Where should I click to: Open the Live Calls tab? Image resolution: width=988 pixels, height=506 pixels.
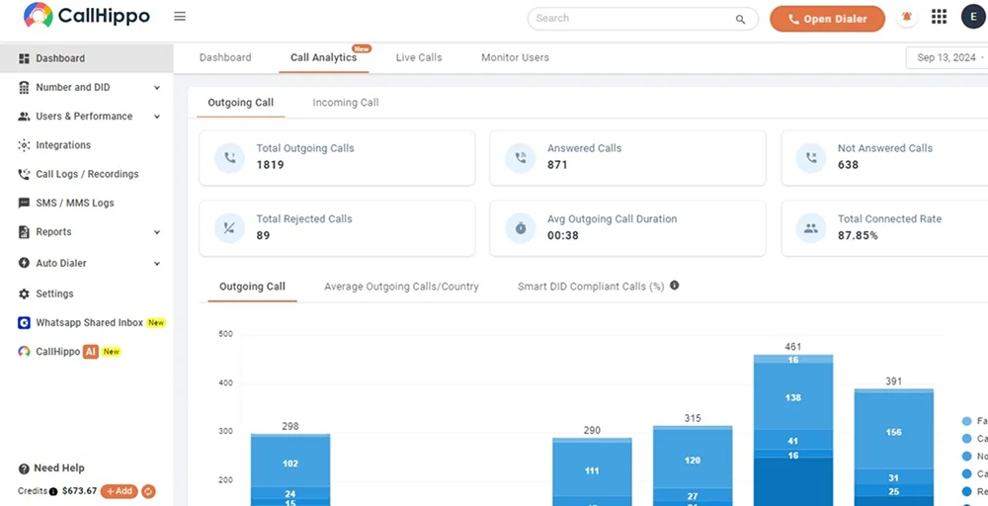pos(419,57)
